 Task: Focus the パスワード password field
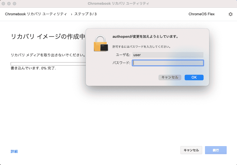[168, 63]
